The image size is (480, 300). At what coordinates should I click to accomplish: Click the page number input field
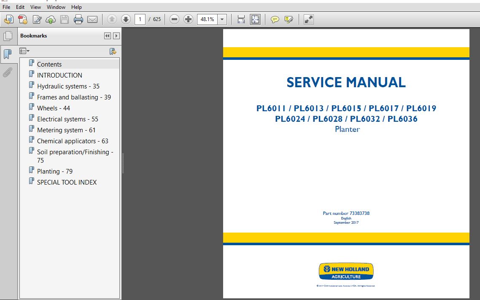pos(140,19)
